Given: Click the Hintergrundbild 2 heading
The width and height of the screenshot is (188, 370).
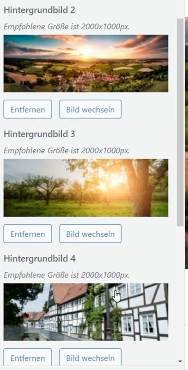Looking at the screenshot, I should click(39, 10).
